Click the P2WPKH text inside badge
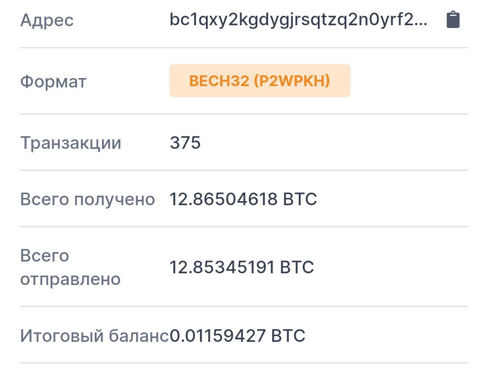Viewport: 487px width, 368px height. click(292, 81)
